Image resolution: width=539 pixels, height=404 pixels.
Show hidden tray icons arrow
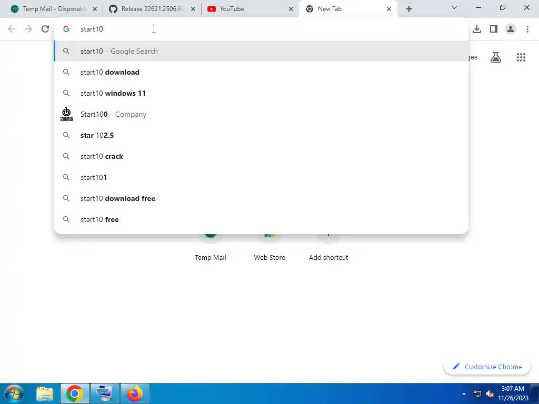[x=464, y=393]
